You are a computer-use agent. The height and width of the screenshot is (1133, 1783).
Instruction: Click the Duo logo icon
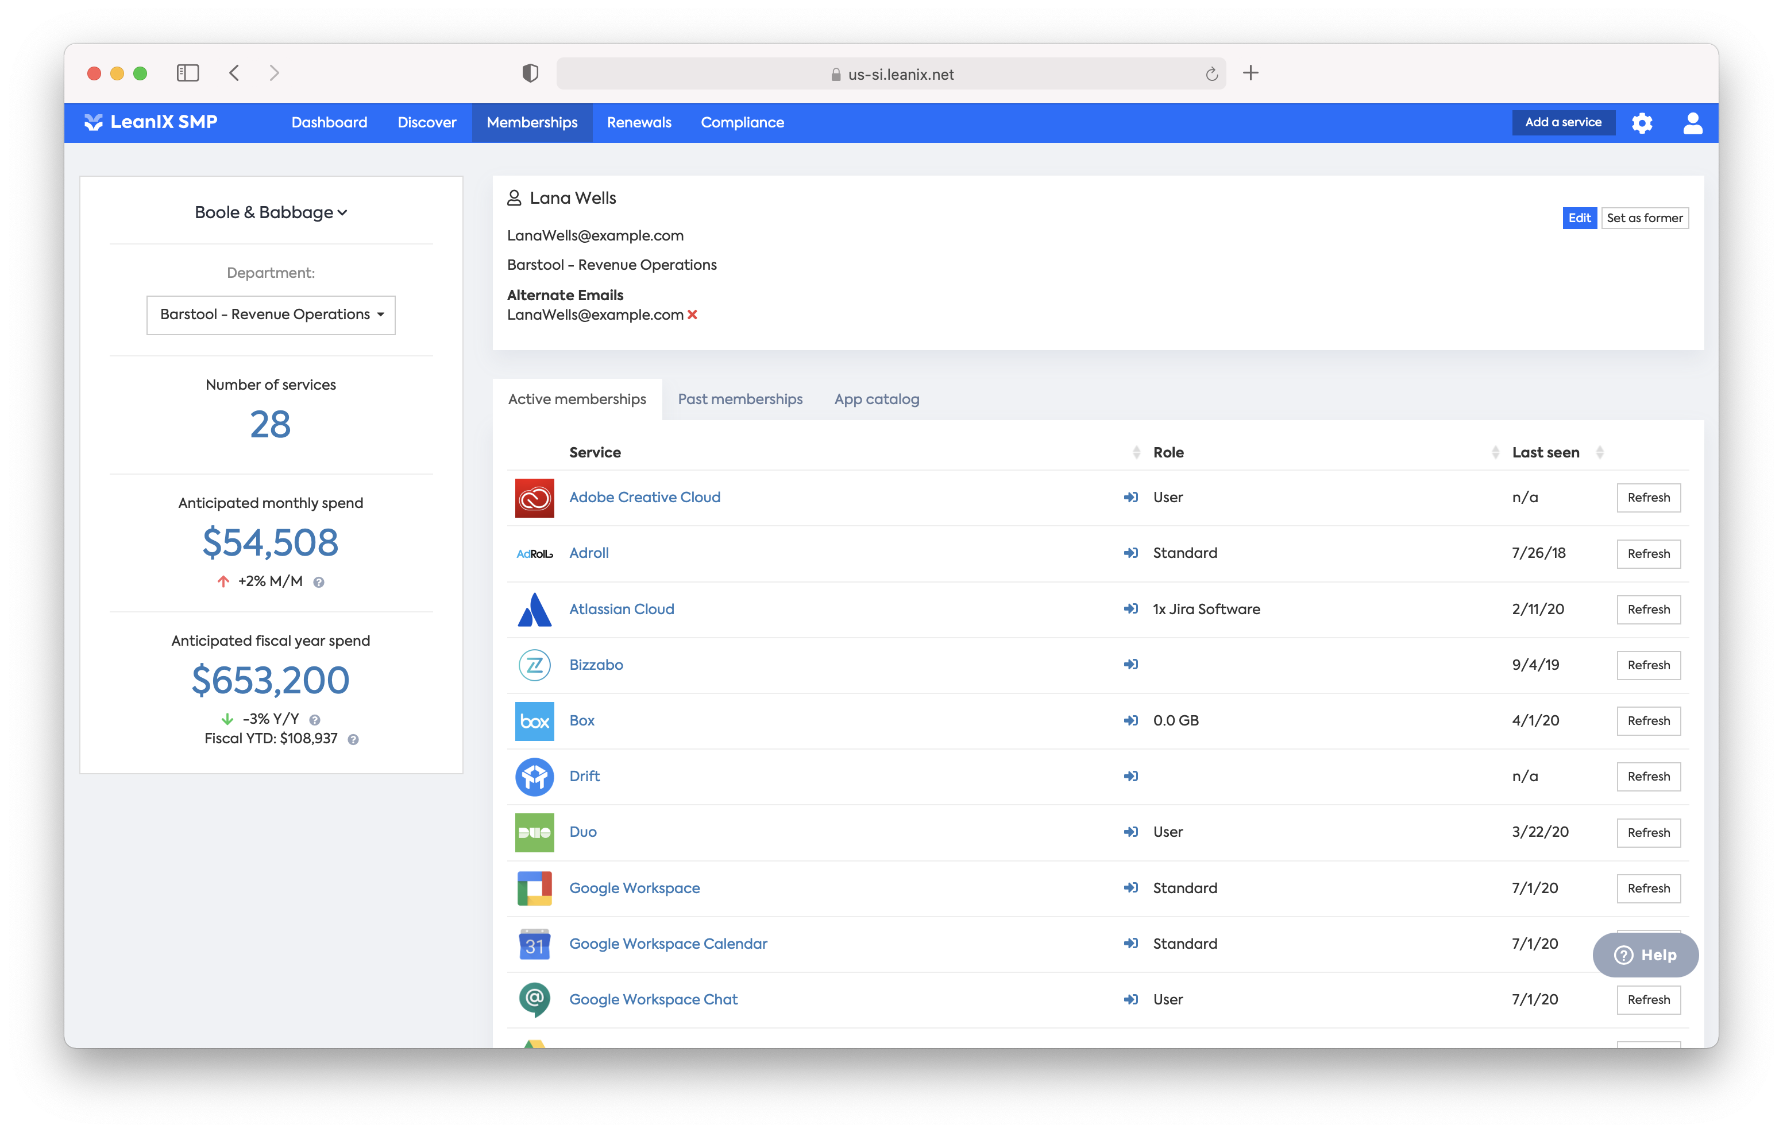pos(534,833)
